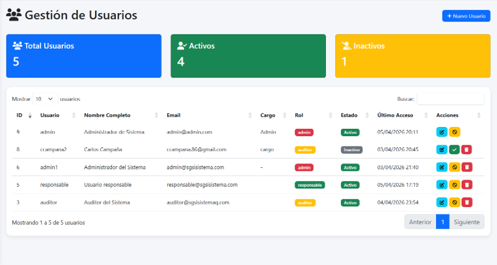
Task: Deactivate the responsable user
Action: [455, 185]
